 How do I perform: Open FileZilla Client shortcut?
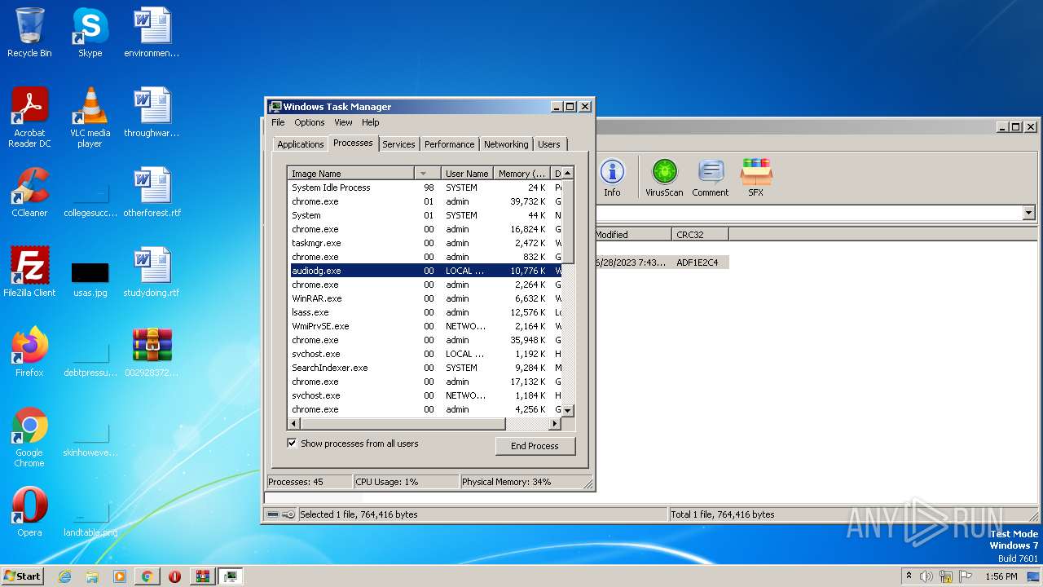[29, 272]
